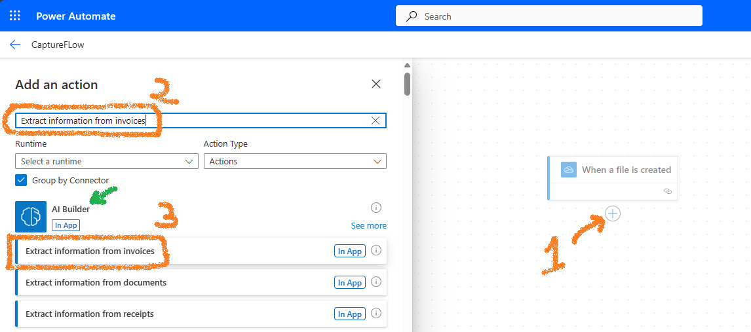Click the Runtime label
Image resolution: width=751 pixels, height=332 pixels.
pyautogui.click(x=31, y=143)
